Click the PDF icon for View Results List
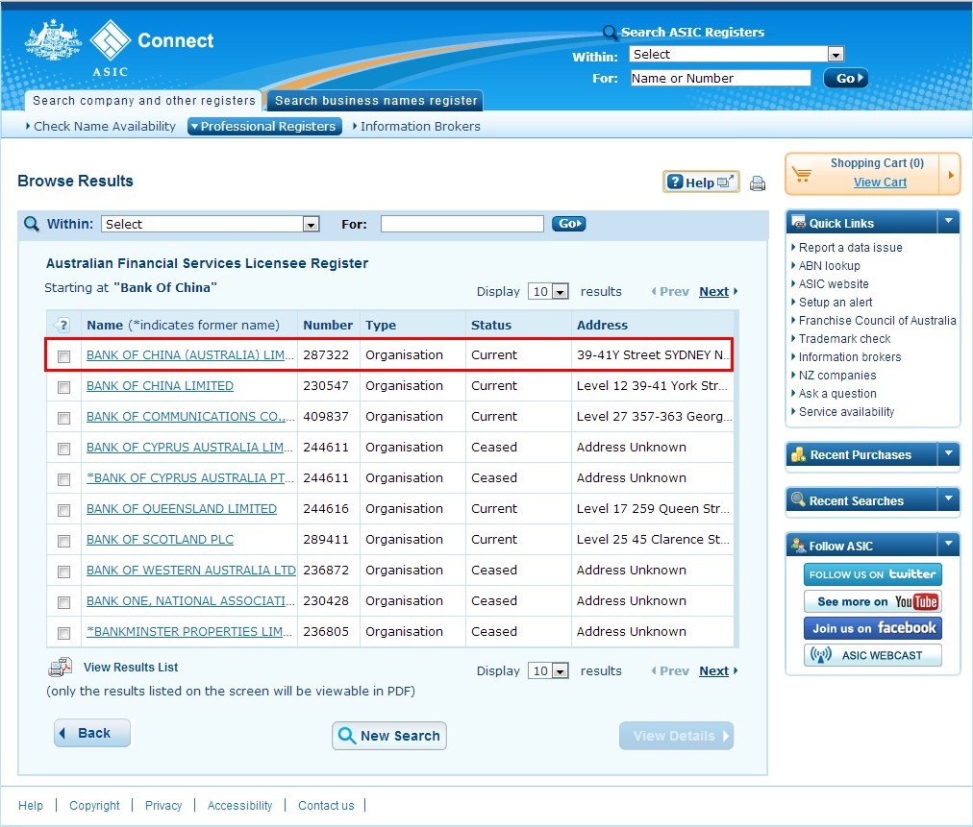Screen dimensions: 973x827 pos(60,668)
